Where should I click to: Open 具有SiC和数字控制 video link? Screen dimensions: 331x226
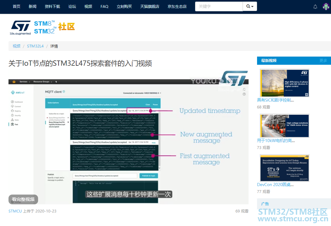(276, 100)
